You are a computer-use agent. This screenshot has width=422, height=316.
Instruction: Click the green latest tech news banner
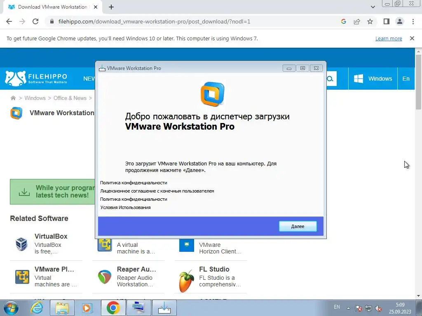[52, 192]
